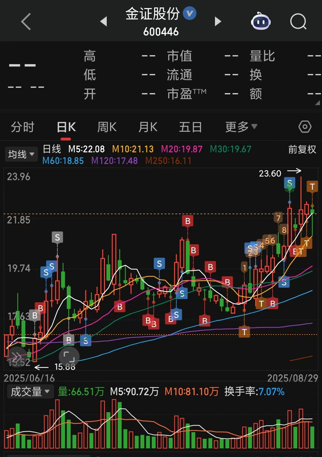The width and height of the screenshot is (322, 457).
Task: Tap the double-chevron scroll icon on chart
Action: [17, 357]
